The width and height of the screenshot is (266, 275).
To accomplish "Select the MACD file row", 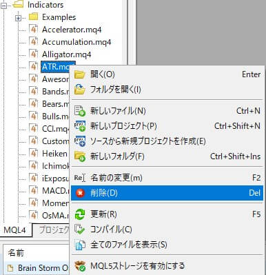I will click(x=55, y=191).
